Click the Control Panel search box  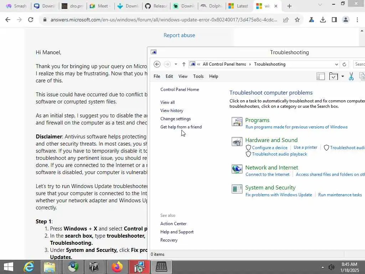(x=359, y=64)
